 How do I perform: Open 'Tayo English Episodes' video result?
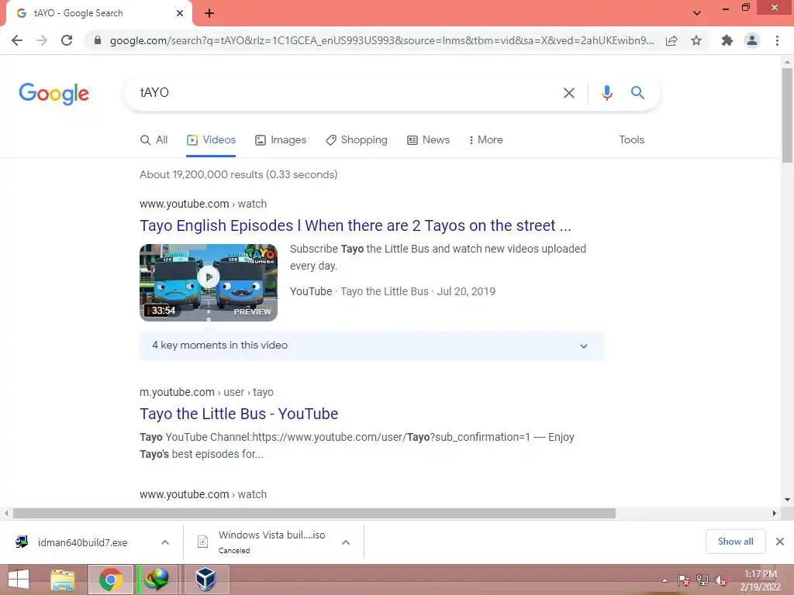click(x=355, y=225)
